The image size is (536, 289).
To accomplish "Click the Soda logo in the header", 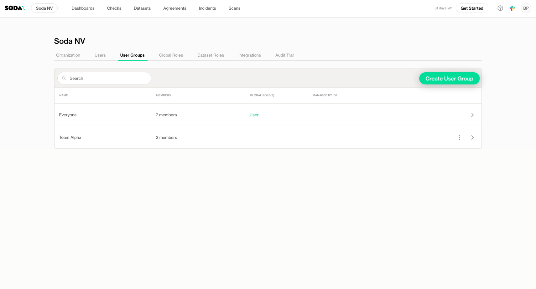I will [14, 8].
